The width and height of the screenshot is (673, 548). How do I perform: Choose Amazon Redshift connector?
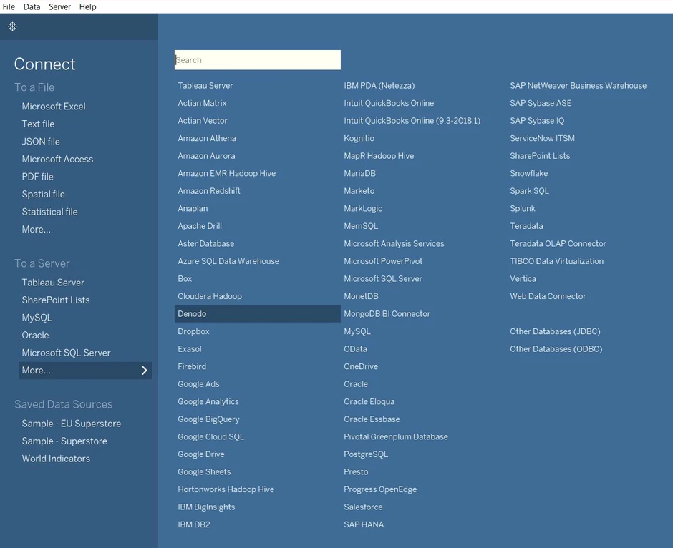[209, 191]
